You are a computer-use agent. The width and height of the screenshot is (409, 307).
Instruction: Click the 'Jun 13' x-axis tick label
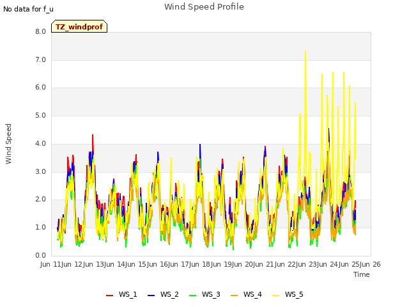point(95,264)
